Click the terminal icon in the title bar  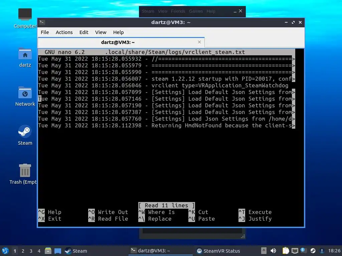click(42, 22)
